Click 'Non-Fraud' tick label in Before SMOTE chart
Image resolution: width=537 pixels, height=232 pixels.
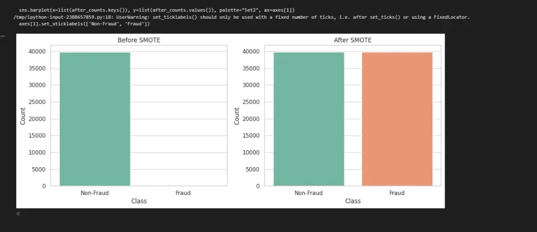point(95,193)
